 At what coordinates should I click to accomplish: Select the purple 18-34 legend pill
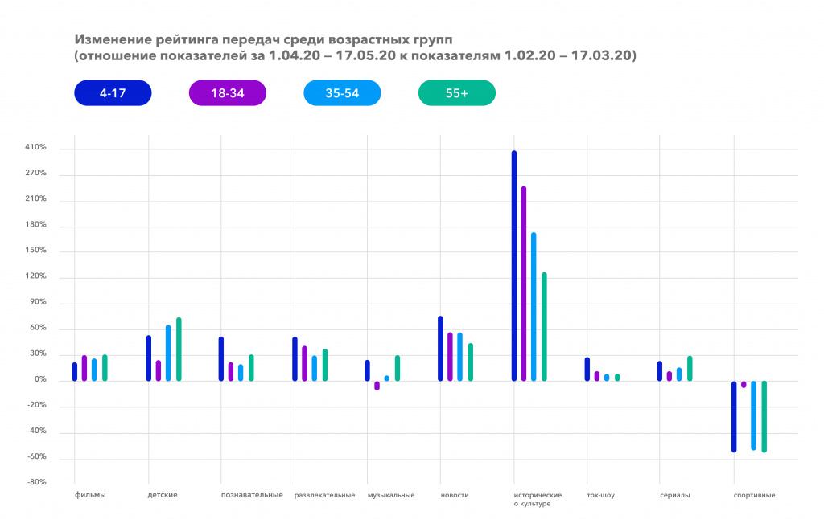pyautogui.click(x=227, y=92)
